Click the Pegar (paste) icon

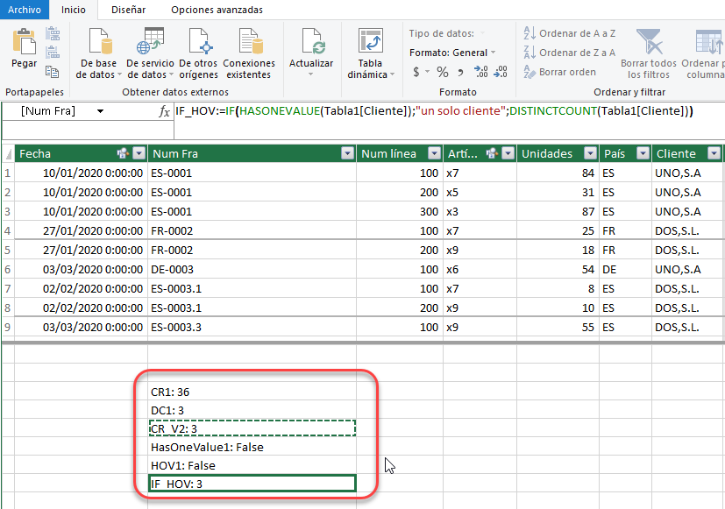tap(24, 41)
